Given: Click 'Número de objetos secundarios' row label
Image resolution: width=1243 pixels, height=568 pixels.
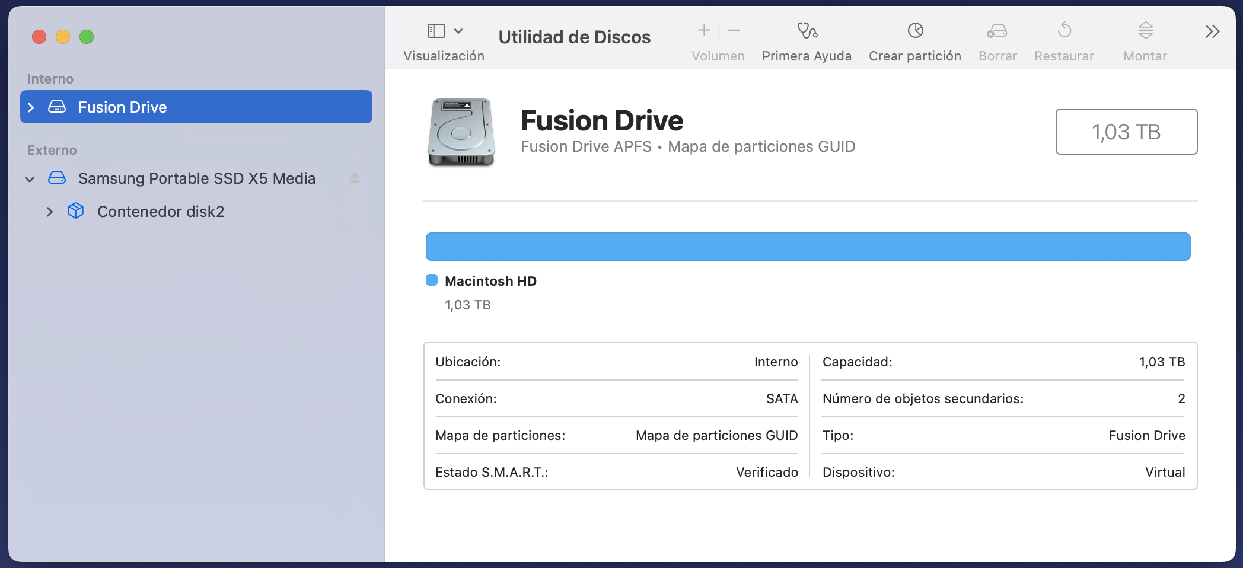Looking at the screenshot, I should pos(923,398).
